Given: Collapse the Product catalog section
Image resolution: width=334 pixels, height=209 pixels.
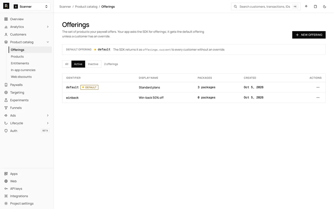Looking at the screenshot, I should (27, 42).
